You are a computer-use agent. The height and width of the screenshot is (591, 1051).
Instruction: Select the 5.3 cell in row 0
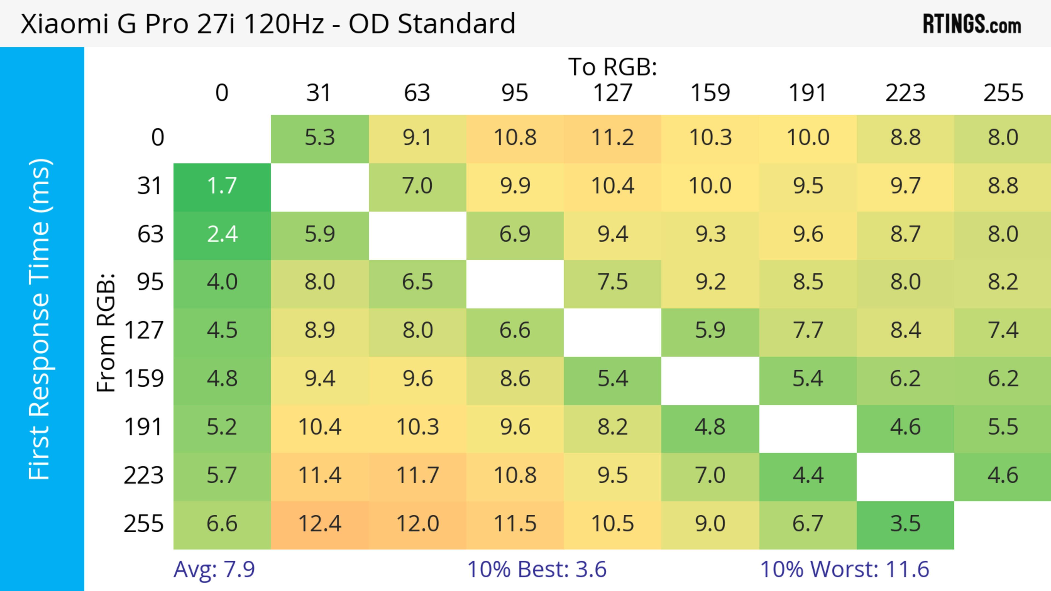point(319,138)
